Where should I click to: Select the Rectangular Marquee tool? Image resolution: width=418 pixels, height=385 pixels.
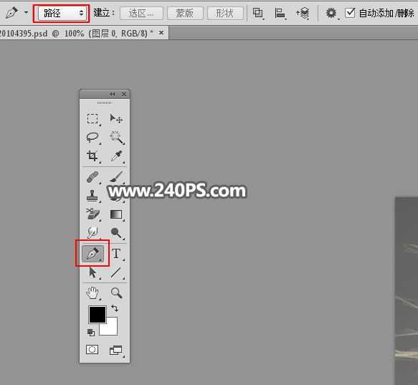click(92, 118)
